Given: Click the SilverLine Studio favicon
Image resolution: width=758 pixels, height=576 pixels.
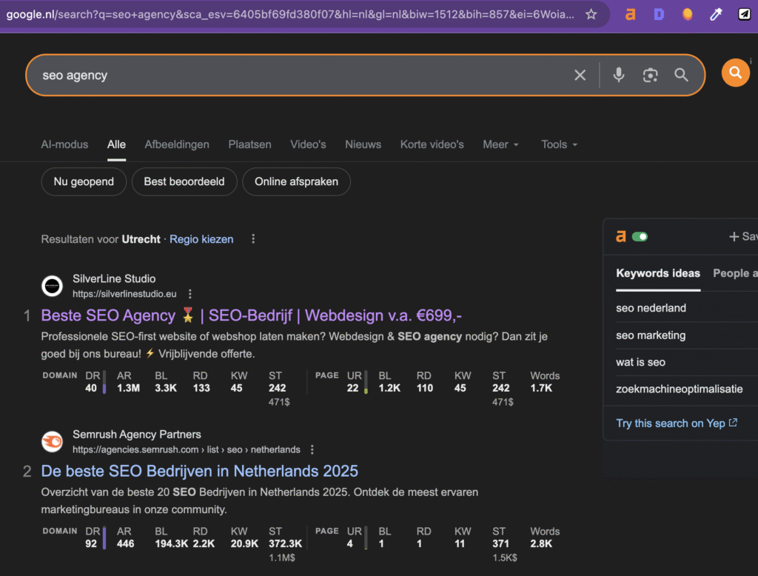Looking at the screenshot, I should (52, 286).
